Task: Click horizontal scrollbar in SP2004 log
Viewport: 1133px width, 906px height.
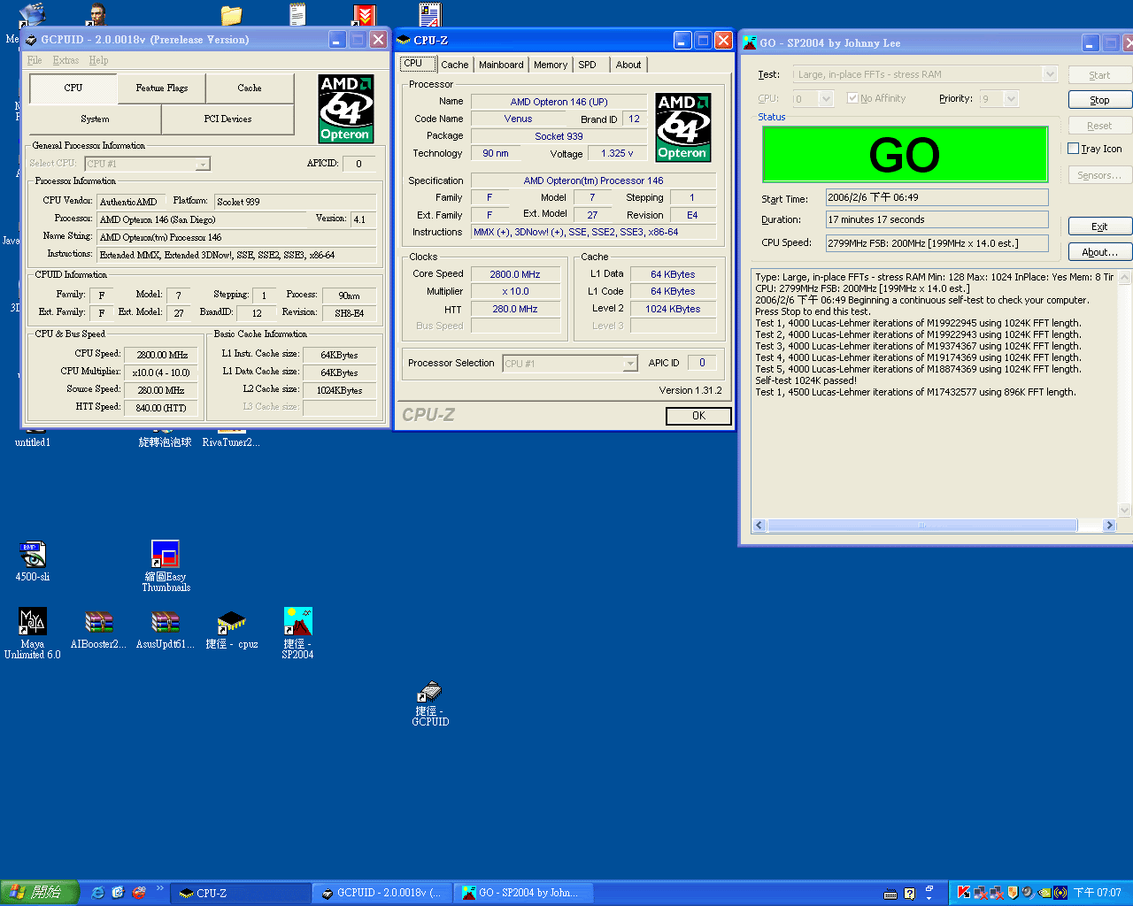Action: [x=921, y=526]
